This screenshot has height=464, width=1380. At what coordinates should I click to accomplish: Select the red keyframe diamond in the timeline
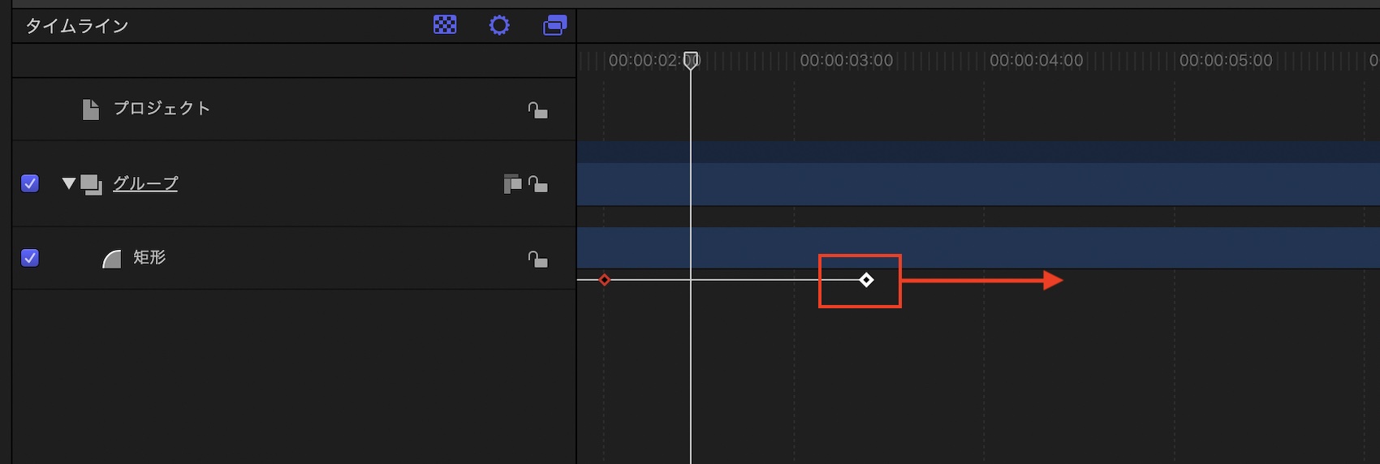(604, 280)
